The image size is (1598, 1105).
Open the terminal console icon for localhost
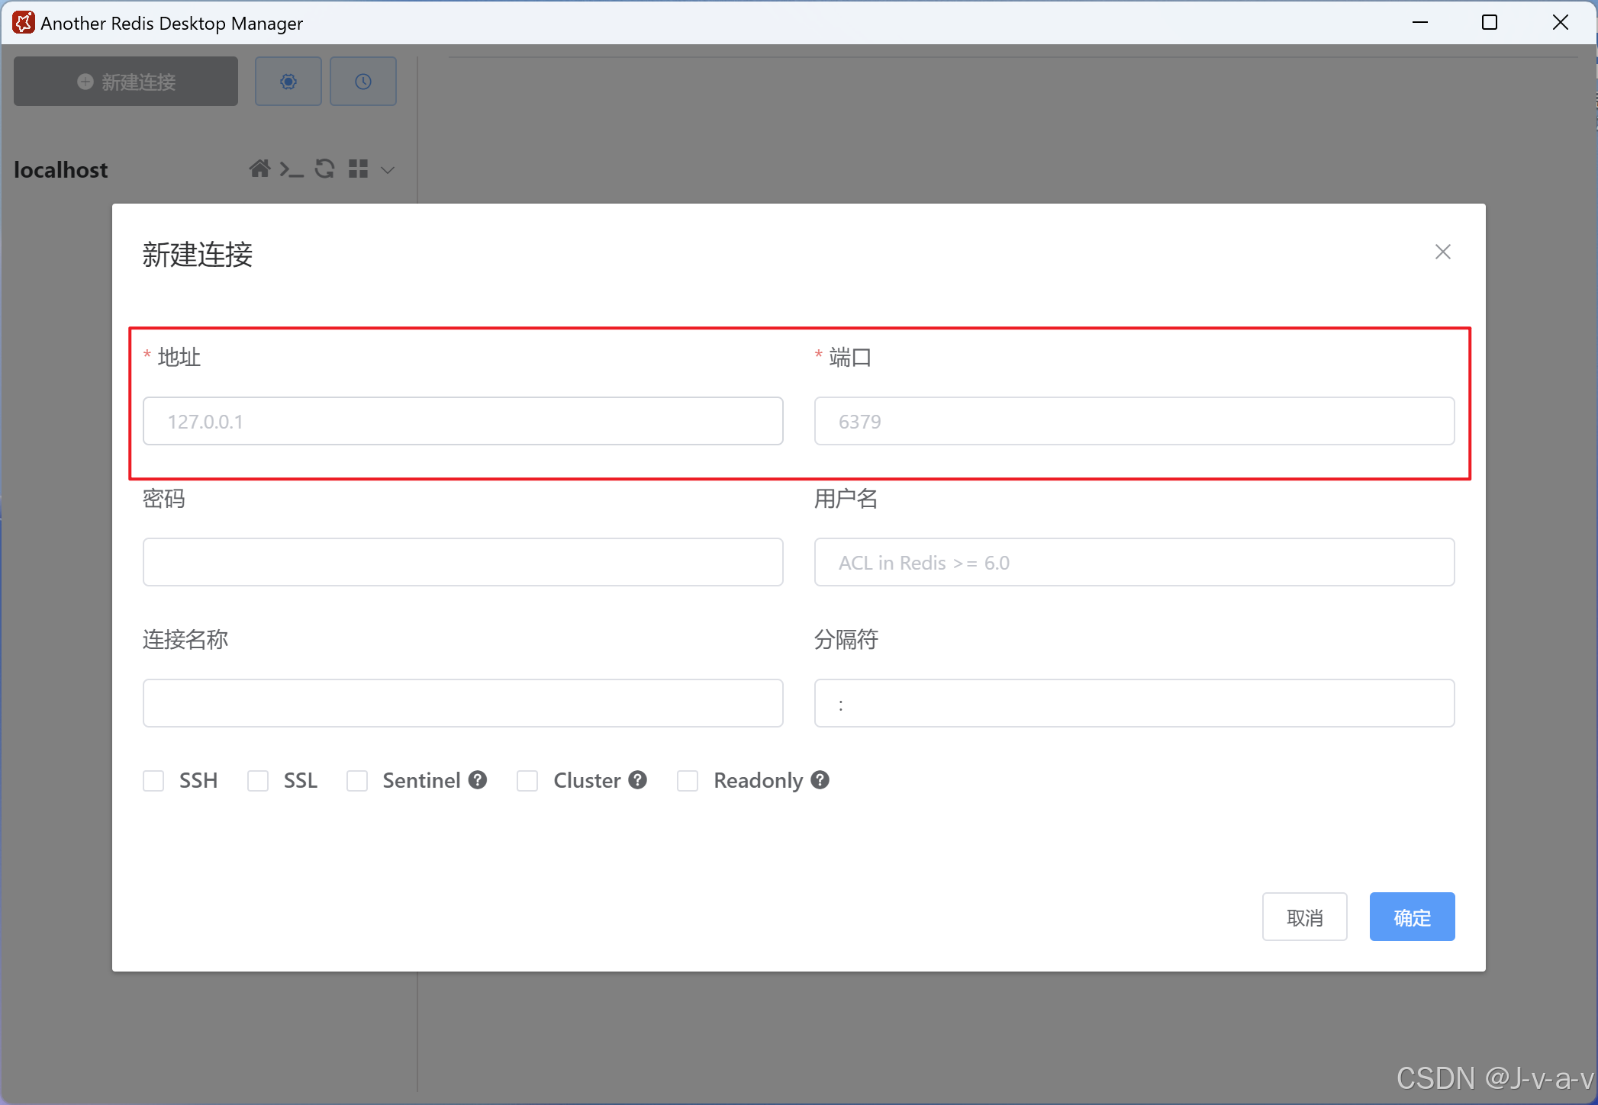291,169
